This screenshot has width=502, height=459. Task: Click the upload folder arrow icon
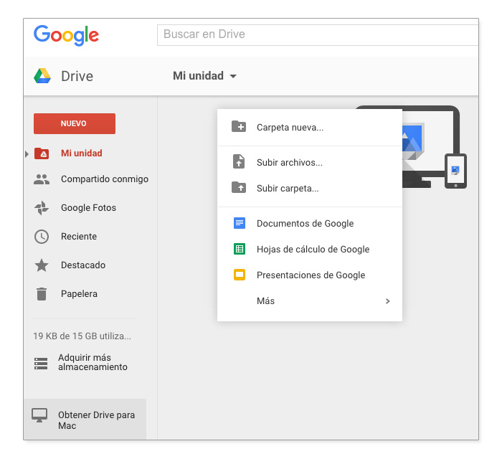239,187
